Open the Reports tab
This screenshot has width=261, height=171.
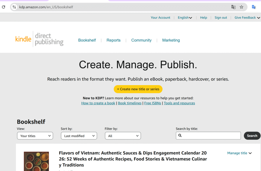pyautogui.click(x=113, y=40)
